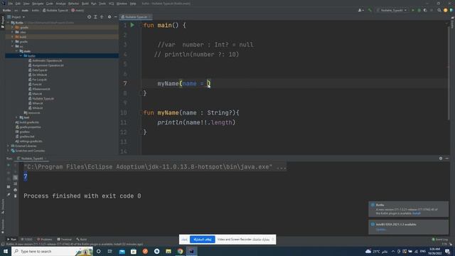Screen dimensions: 455x256
Task: Click Update link in IntelliJ IDEA notification
Action: click(381, 230)
